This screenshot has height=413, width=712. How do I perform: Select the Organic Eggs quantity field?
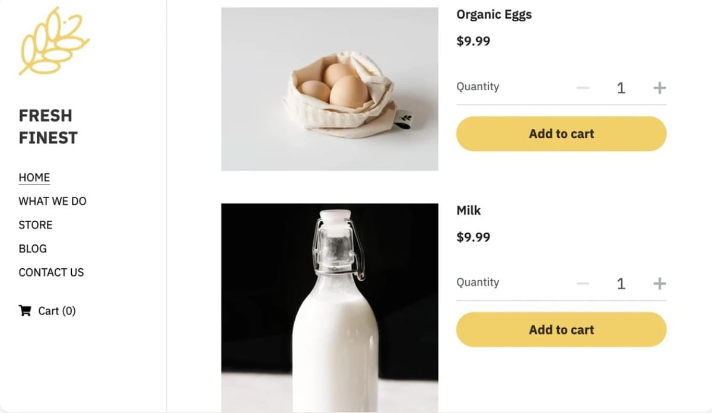[621, 88]
